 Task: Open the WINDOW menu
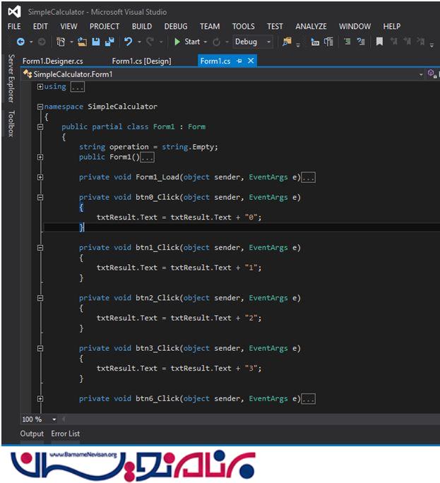(355, 27)
